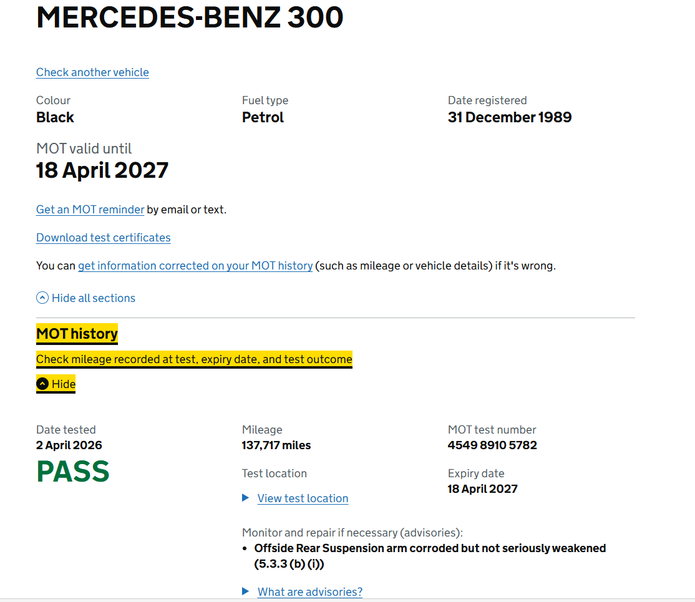Click the triangle arrow beside What are advisories
Viewport: 695px width, 602px height.
(x=246, y=591)
